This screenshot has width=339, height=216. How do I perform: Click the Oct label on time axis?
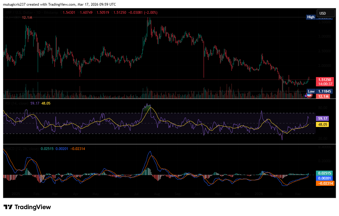[x=197, y=194]
